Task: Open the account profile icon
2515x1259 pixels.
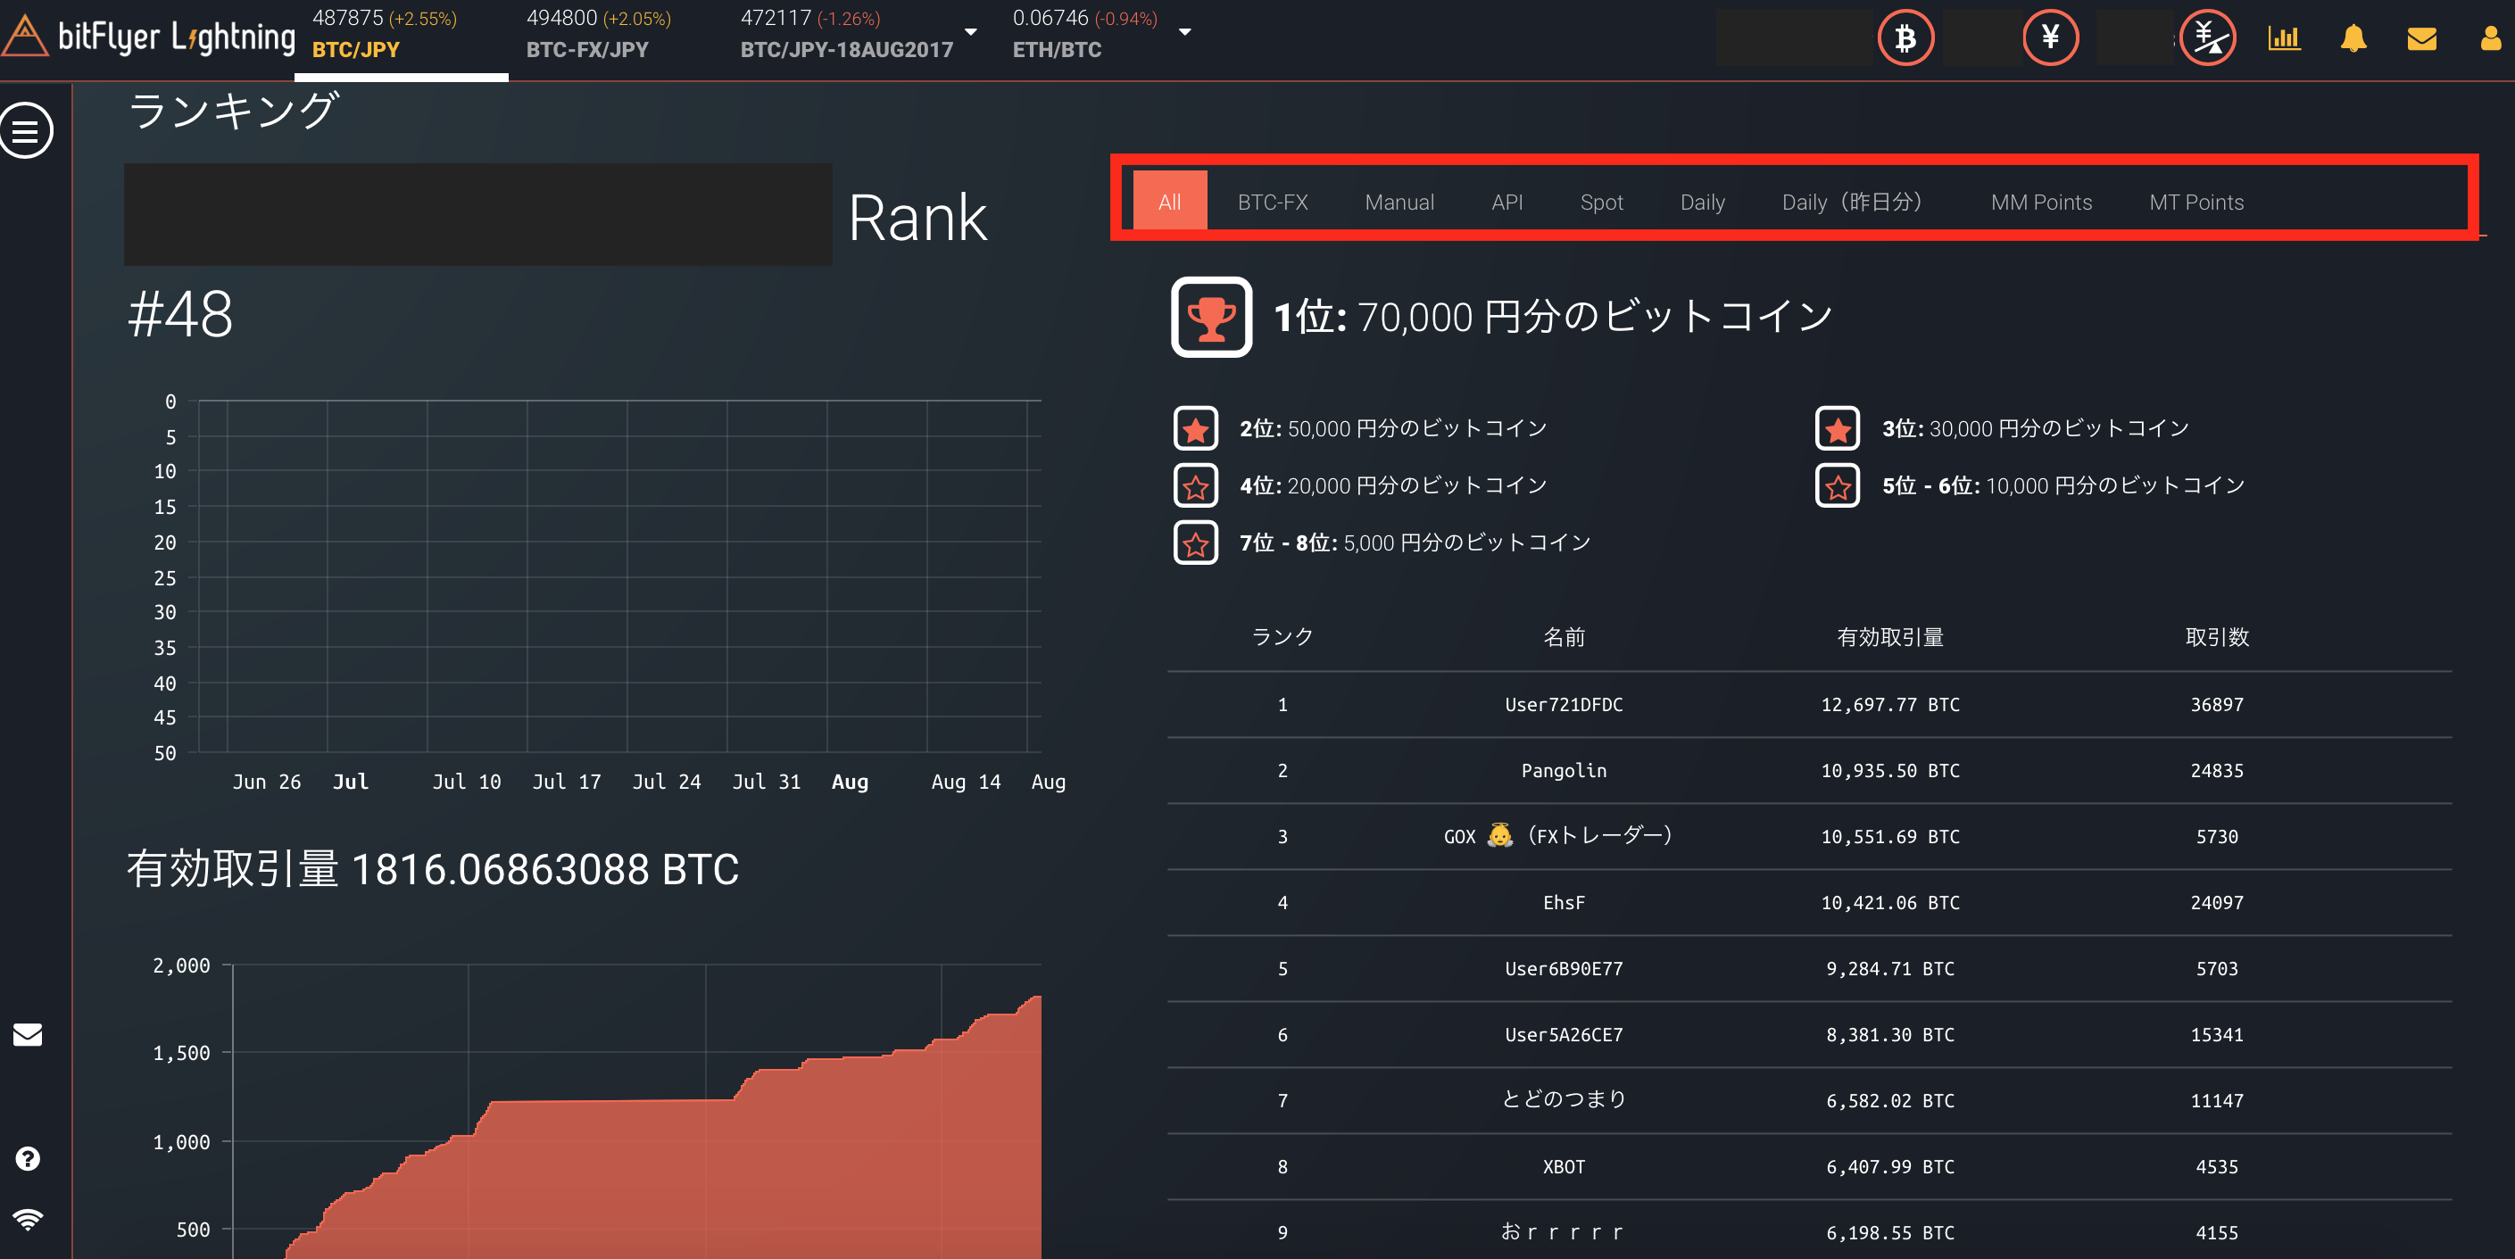Action: click(2491, 39)
